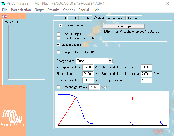Image resolution: width=174 pixels, height=136 pixels.
Task: Click the Stop charger below temperature field
Action: pyautogui.click(x=94, y=87)
